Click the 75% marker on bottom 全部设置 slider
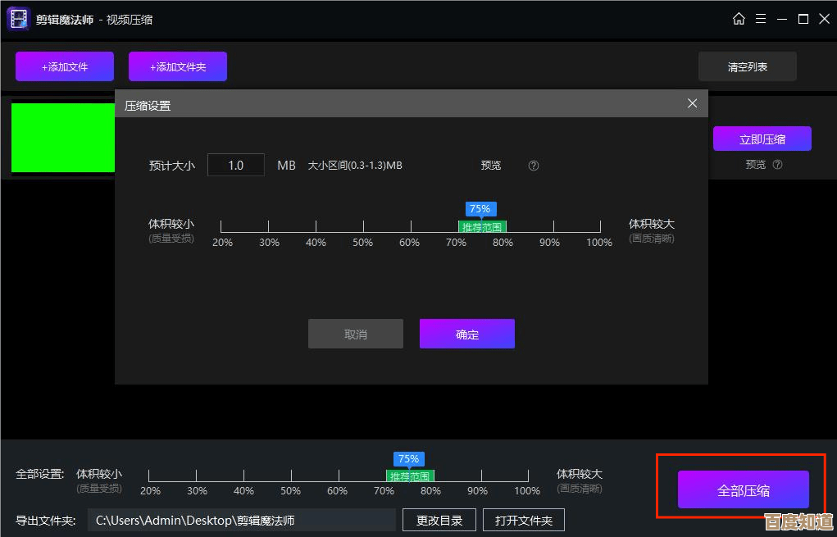Viewport: 837px width, 537px height. pyautogui.click(x=408, y=459)
